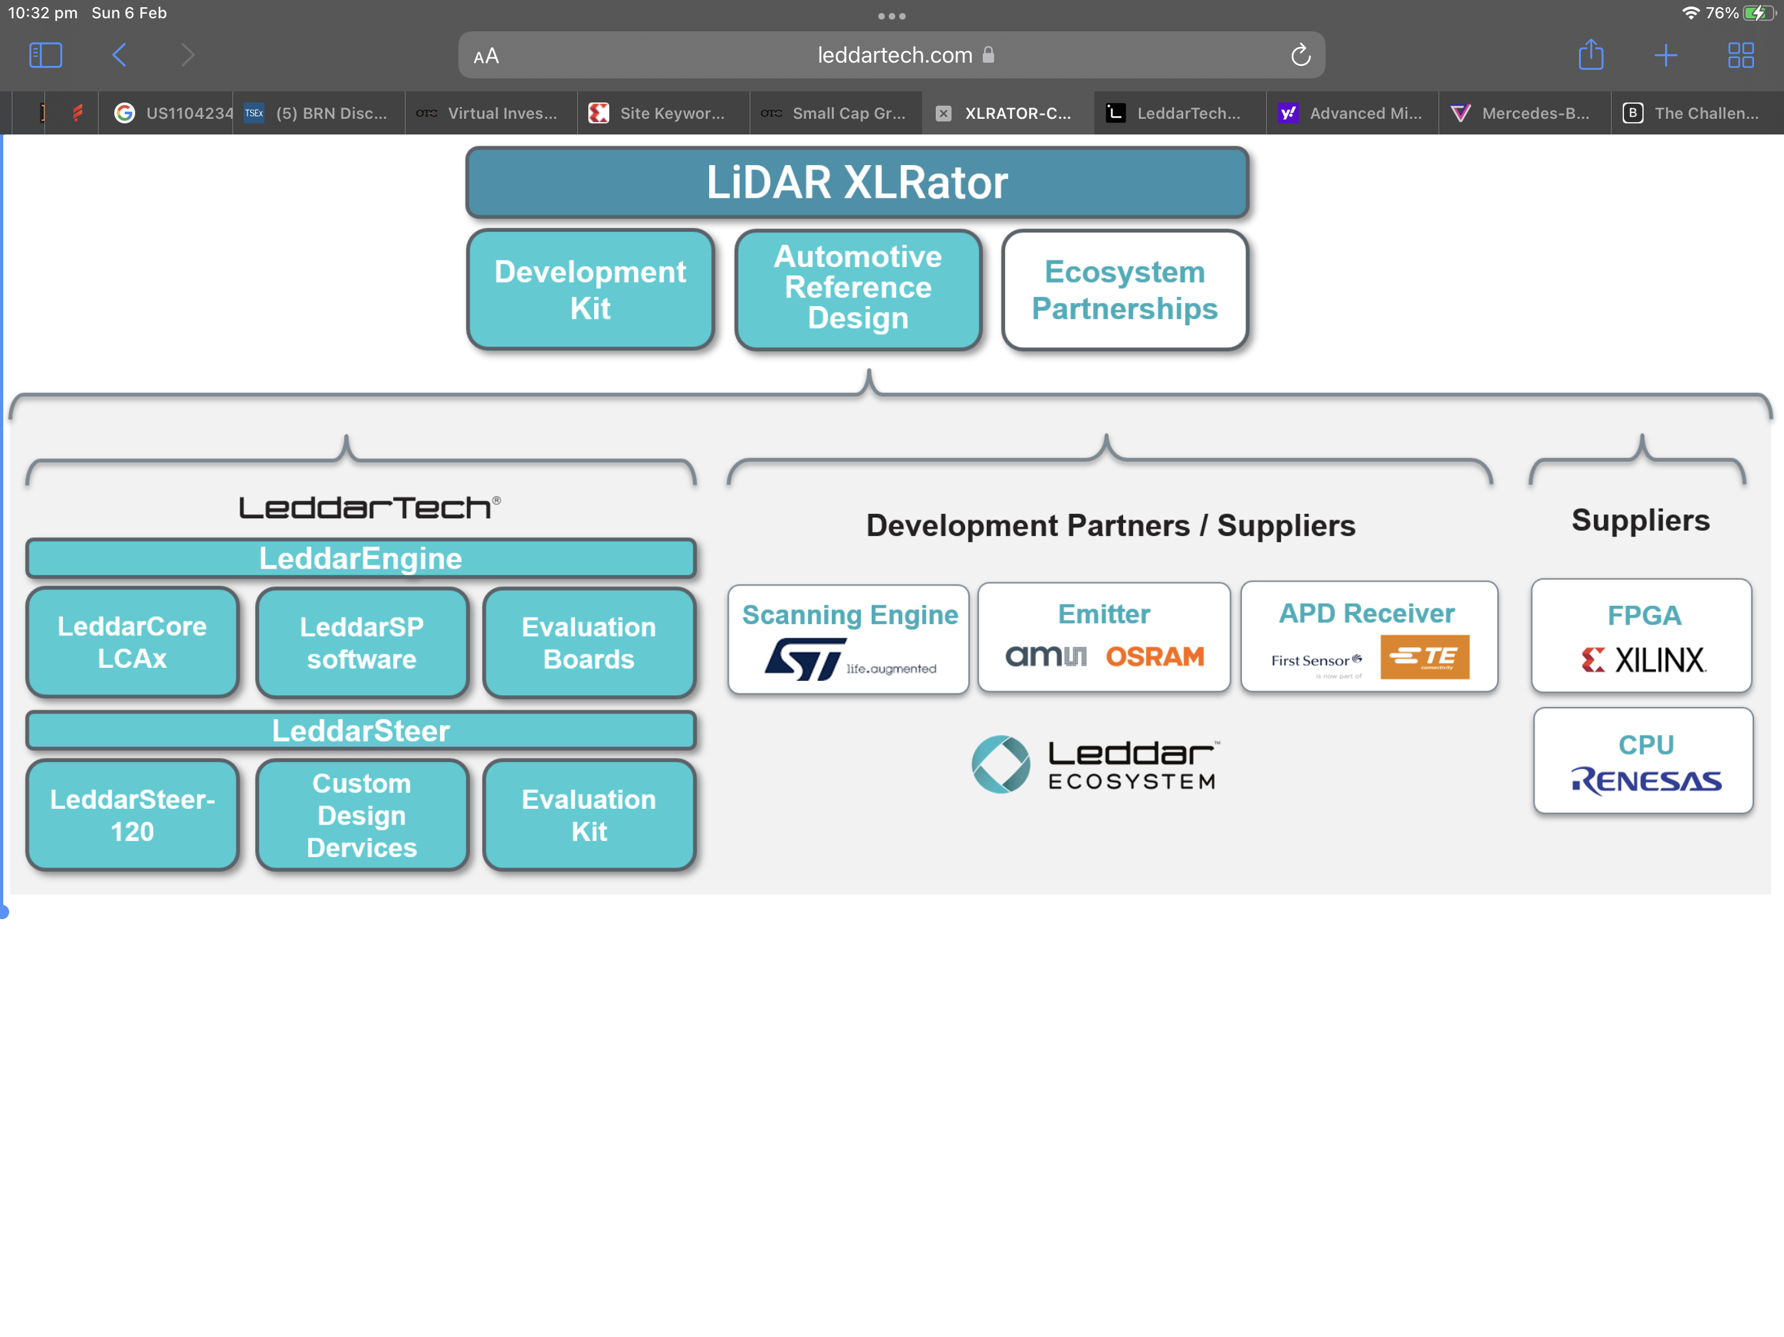Click the Custom Design Devices box

362,815
